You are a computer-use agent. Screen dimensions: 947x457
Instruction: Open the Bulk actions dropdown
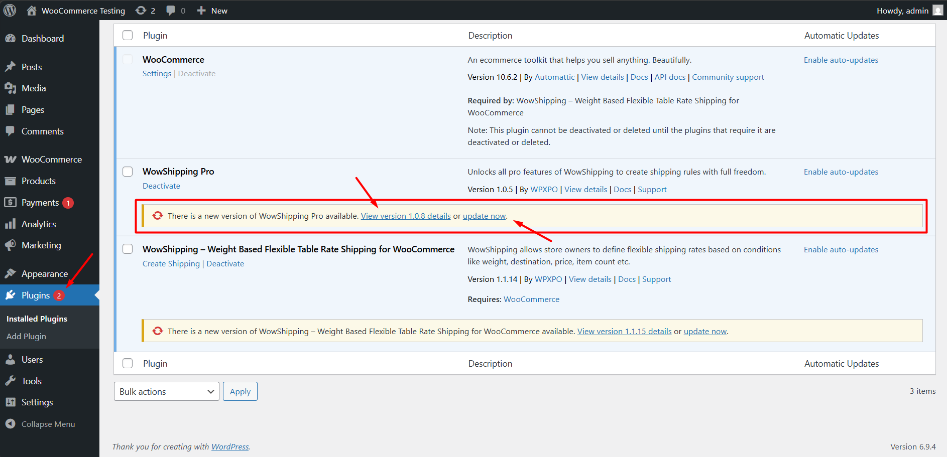166,391
